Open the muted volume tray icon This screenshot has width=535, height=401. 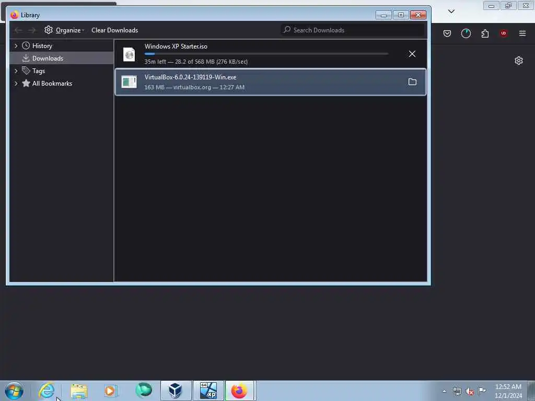(x=470, y=392)
